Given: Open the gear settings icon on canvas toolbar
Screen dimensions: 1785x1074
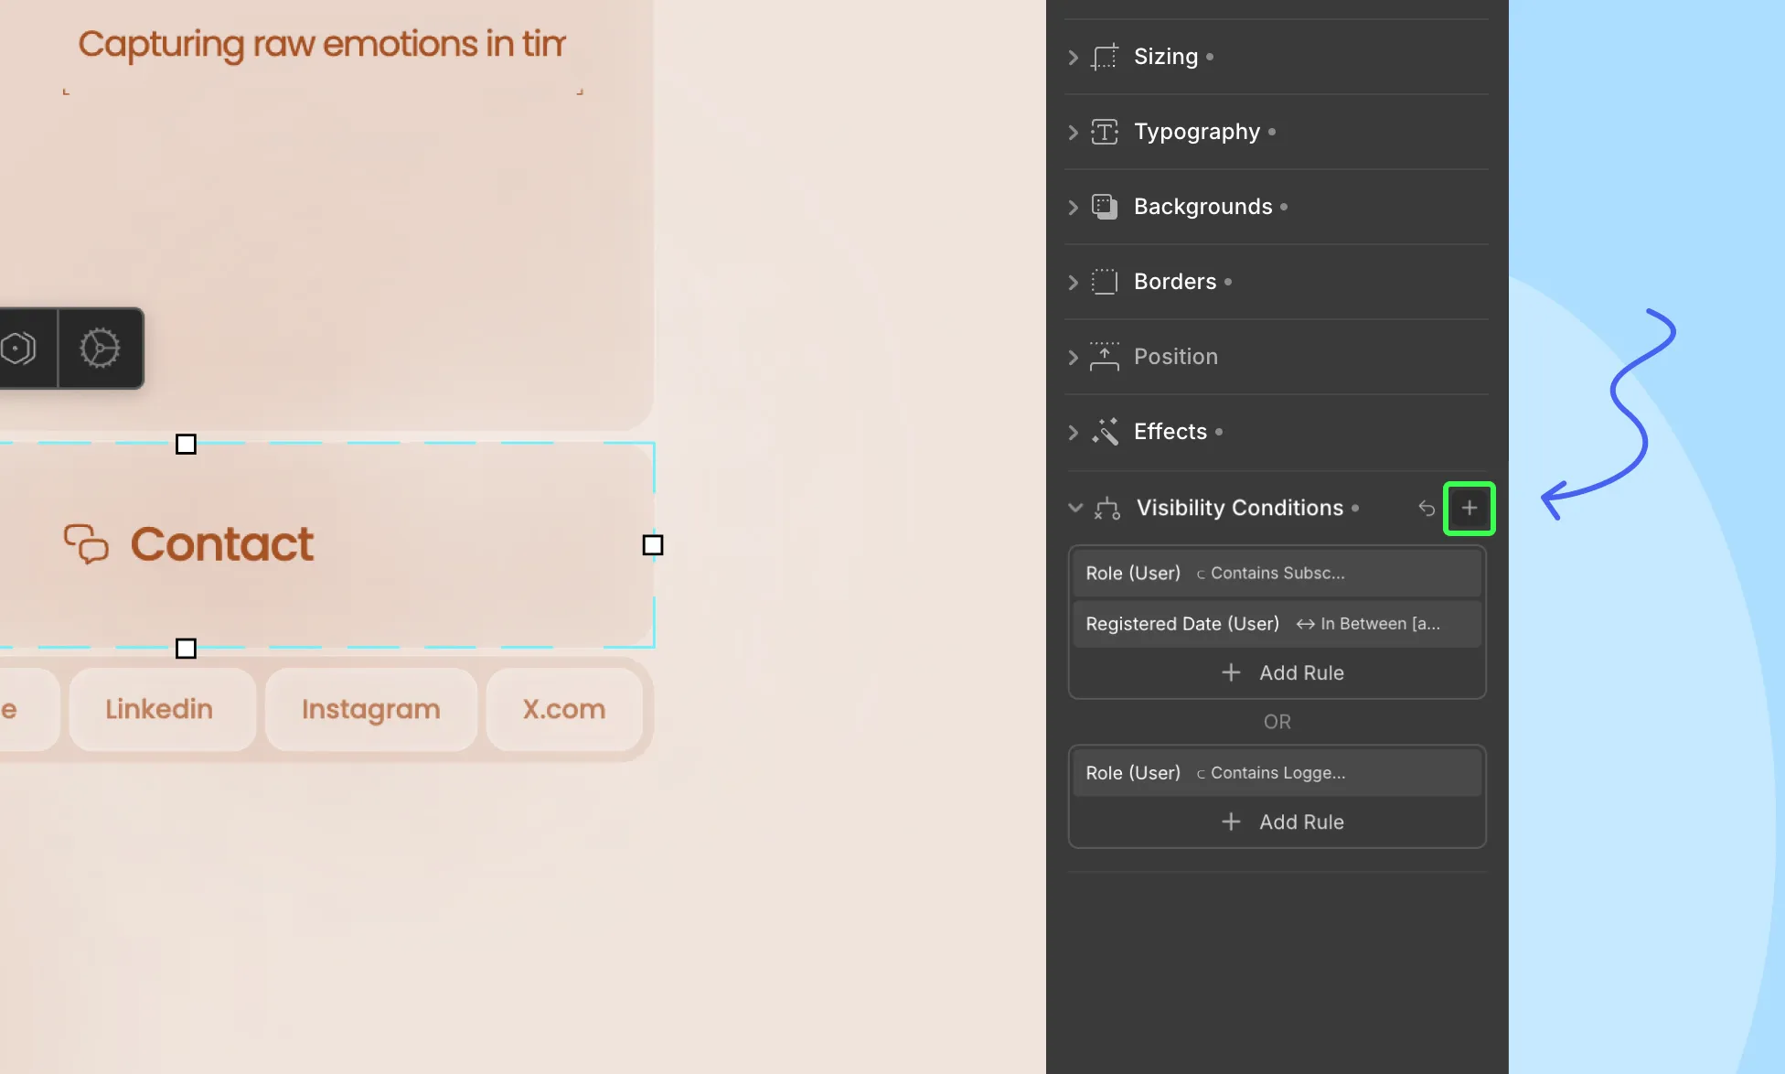Looking at the screenshot, I should click(x=100, y=349).
